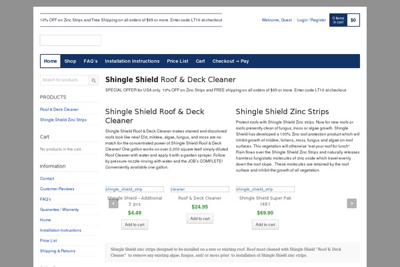The image size is (400, 267).
Task: Open the cart summary showing 0 items
Action: point(338,20)
